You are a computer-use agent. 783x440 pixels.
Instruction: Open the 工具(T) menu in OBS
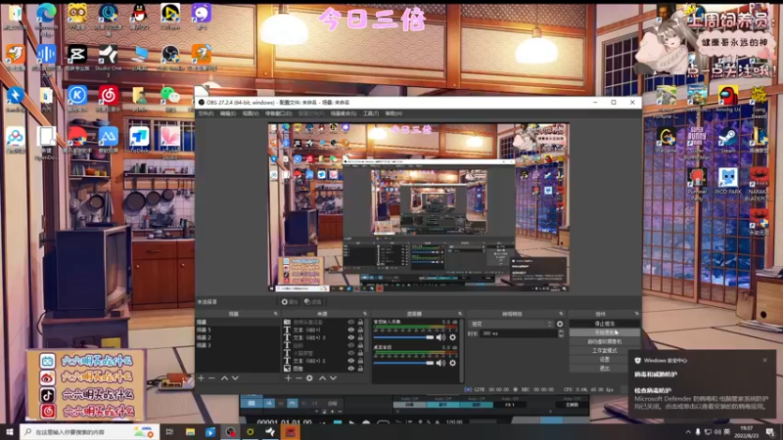click(371, 113)
